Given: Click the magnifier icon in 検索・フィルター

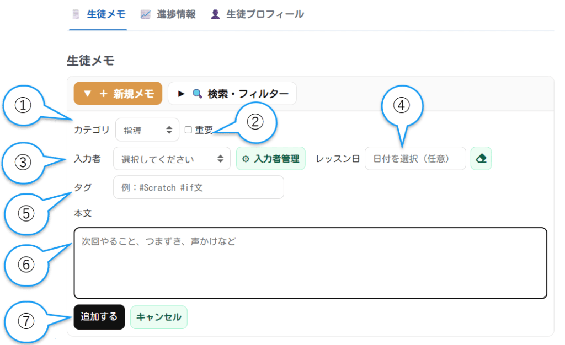Looking at the screenshot, I should point(198,94).
